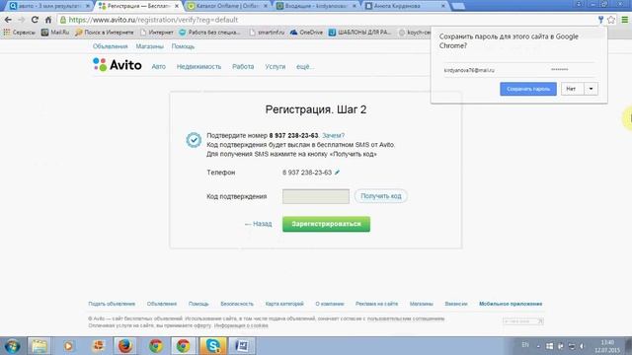The image size is (632, 355).
Task: Click the address bar URL
Action: pos(153,20)
